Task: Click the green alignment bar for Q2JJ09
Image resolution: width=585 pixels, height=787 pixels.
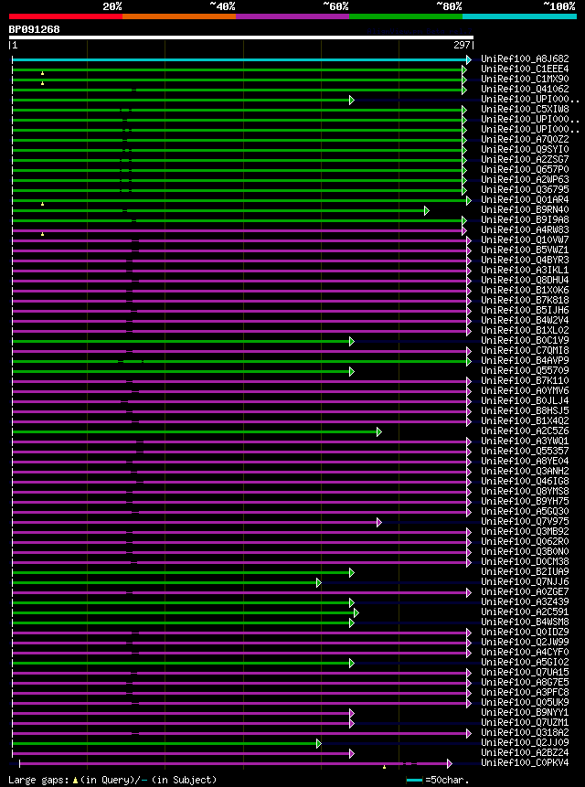Action: [x=164, y=743]
